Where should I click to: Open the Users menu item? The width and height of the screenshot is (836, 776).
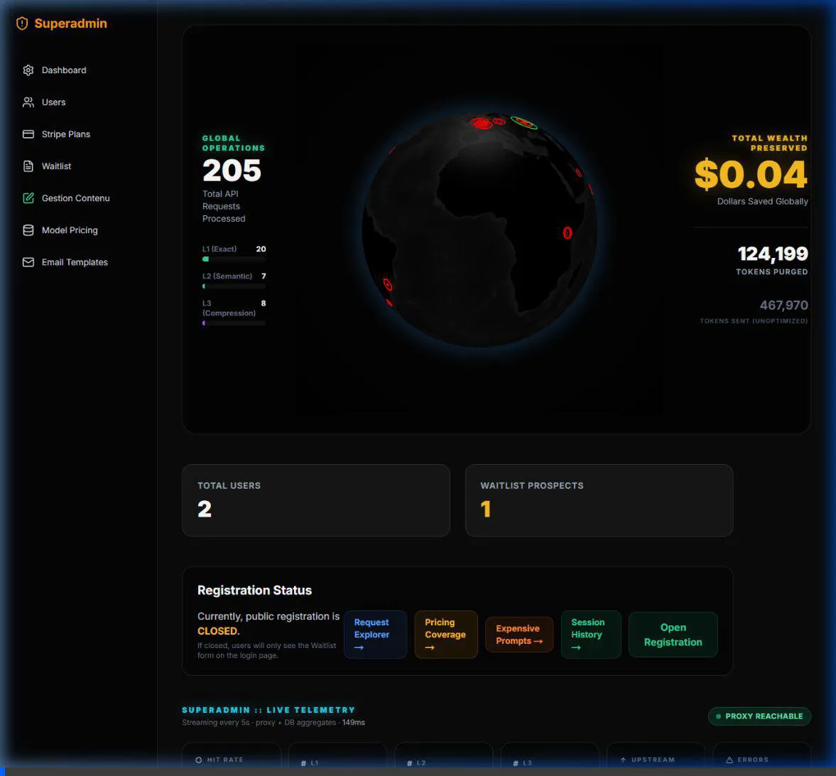53,102
